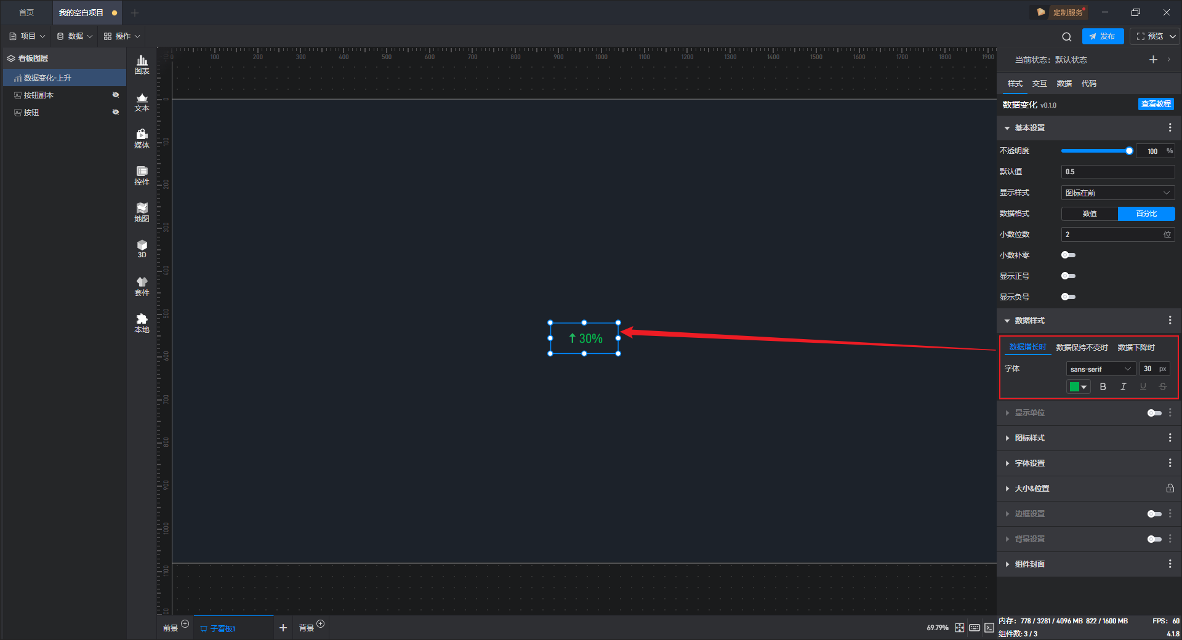Open the green font color swatch
This screenshot has height=640, width=1182.
1078,386
